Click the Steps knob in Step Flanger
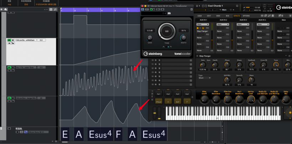Viewport: 292px width, 144px height. click(x=251, y=80)
